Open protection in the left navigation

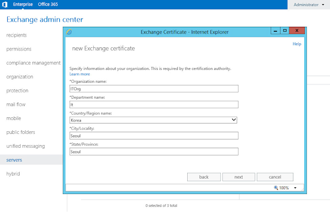[x=17, y=91]
